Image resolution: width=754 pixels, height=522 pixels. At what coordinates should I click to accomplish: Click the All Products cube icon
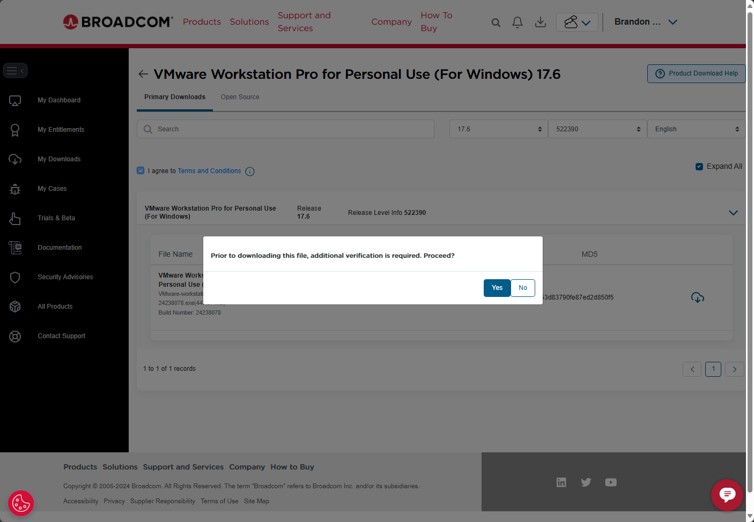15,307
